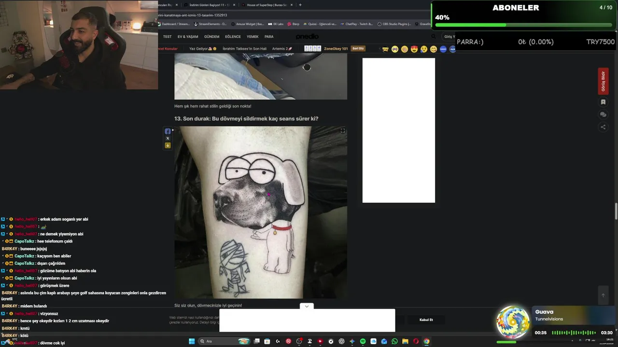Viewport: 618px width, 347px height.
Task: Open 'Blerp' bookmark
Action: pyautogui.click(x=294, y=24)
